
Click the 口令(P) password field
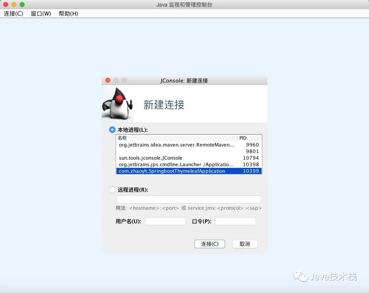pos(235,221)
